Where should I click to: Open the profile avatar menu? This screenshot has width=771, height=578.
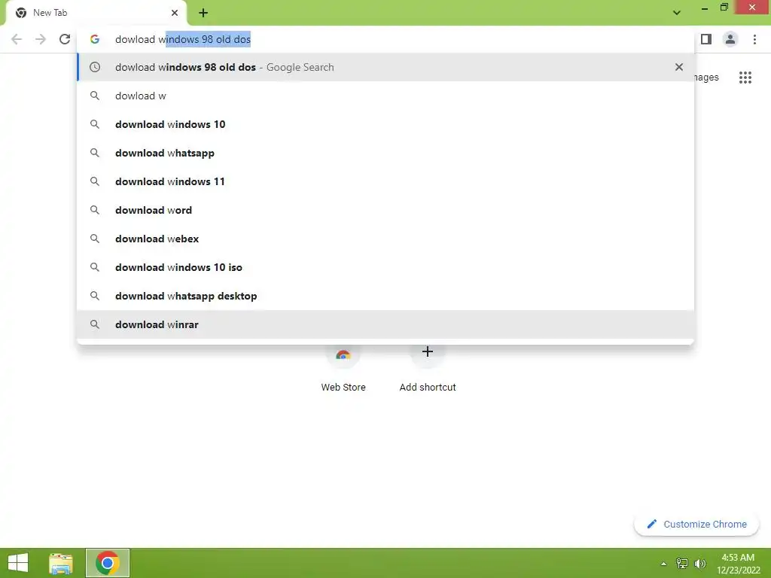click(730, 39)
